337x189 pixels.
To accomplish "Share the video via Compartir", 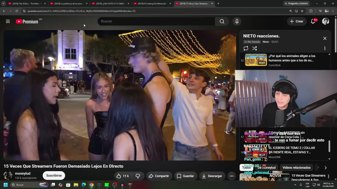I will (x=159, y=176).
